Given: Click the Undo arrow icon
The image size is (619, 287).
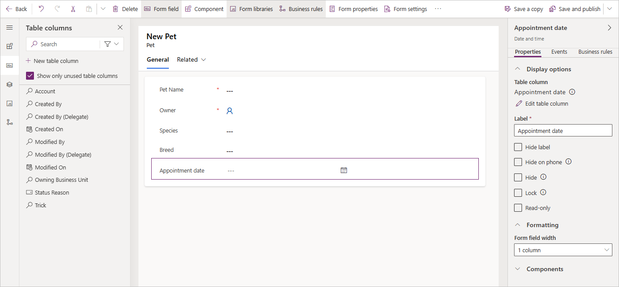Looking at the screenshot, I should (x=41, y=9).
